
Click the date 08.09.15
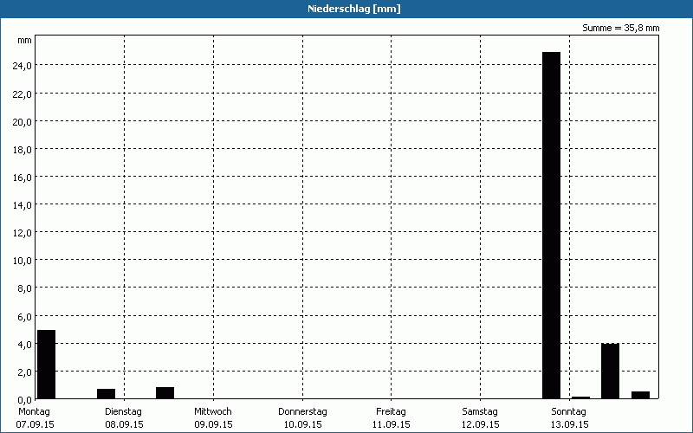(124, 425)
